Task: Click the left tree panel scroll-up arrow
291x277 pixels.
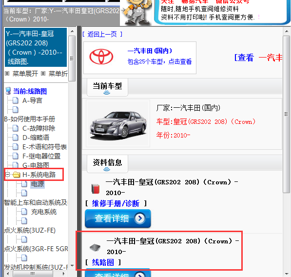Action: coord(72,31)
